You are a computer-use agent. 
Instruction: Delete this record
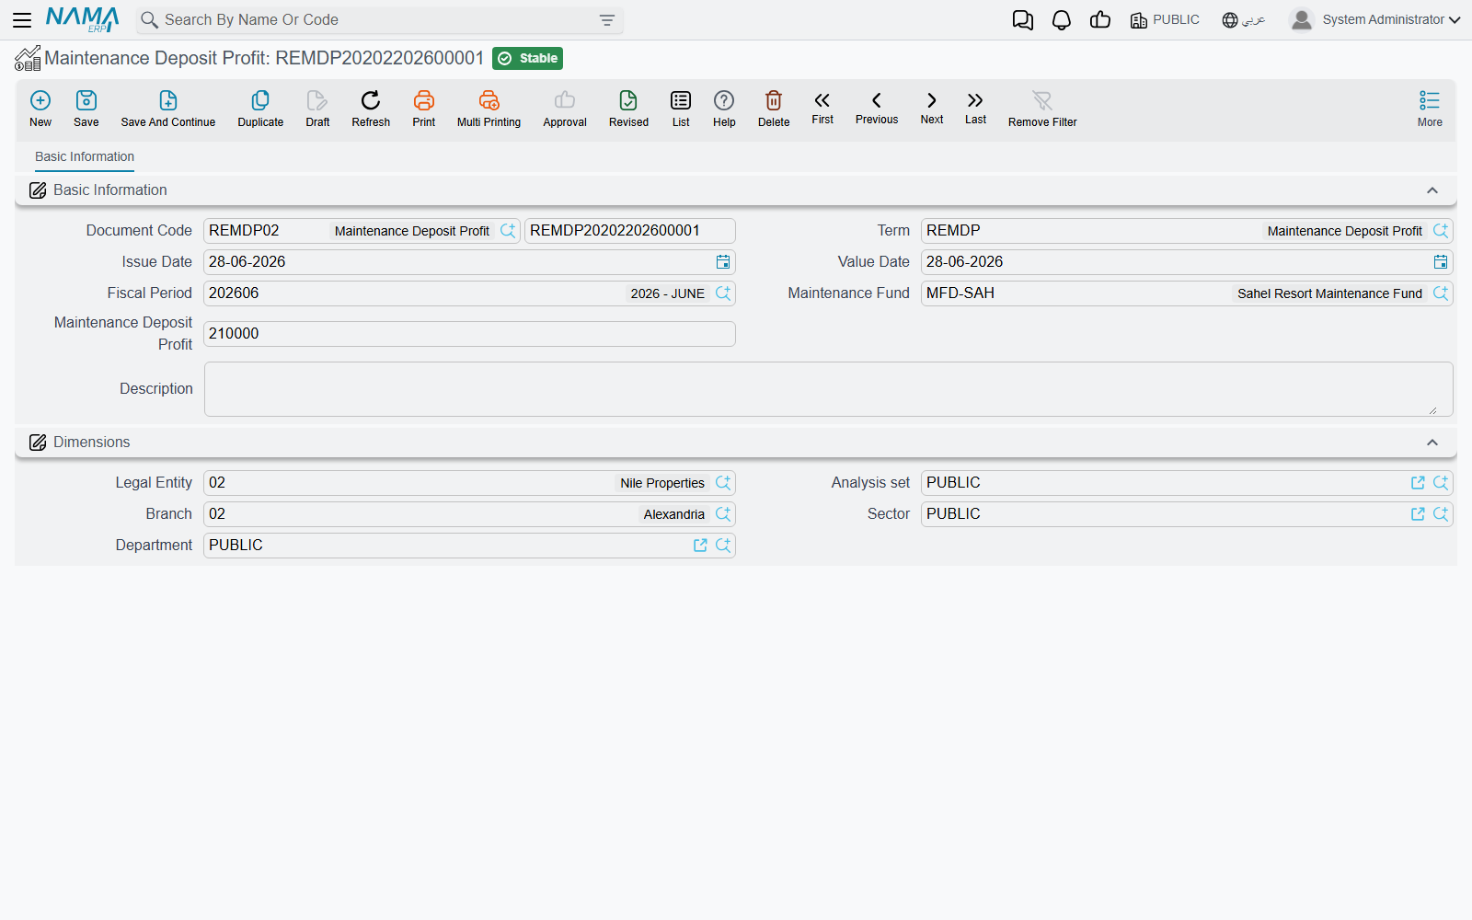[774, 109]
